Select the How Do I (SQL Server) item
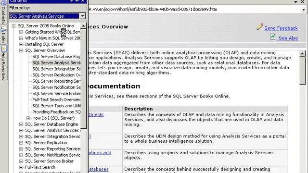Image resolution: width=308 pixels, height=173 pixels. click(x=53, y=118)
